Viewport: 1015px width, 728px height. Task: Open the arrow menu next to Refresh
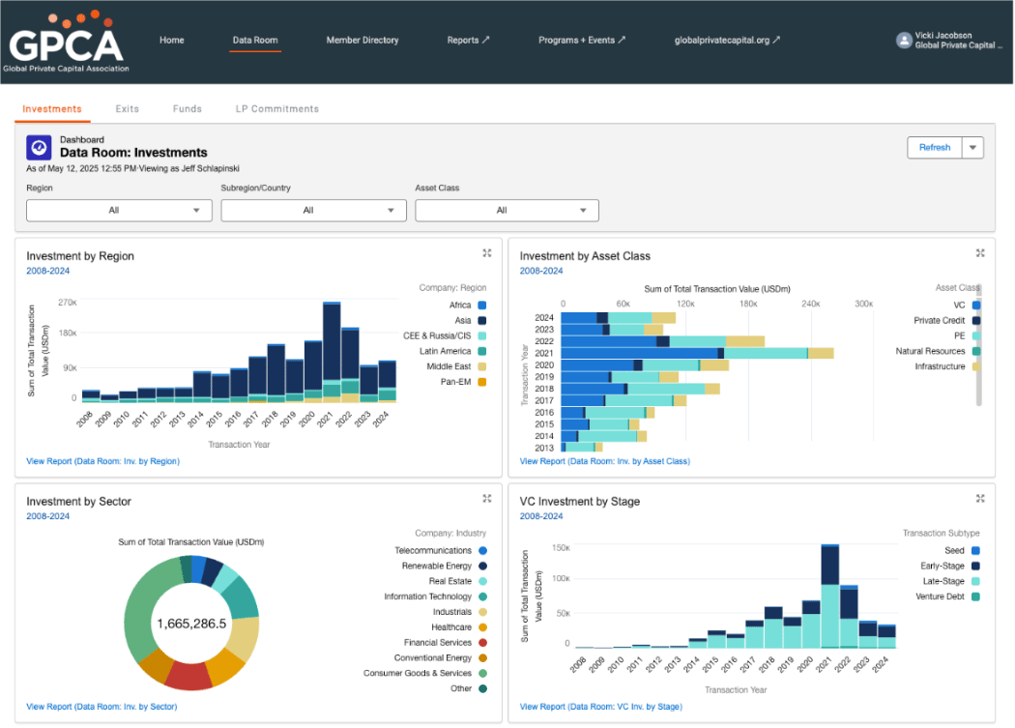972,148
